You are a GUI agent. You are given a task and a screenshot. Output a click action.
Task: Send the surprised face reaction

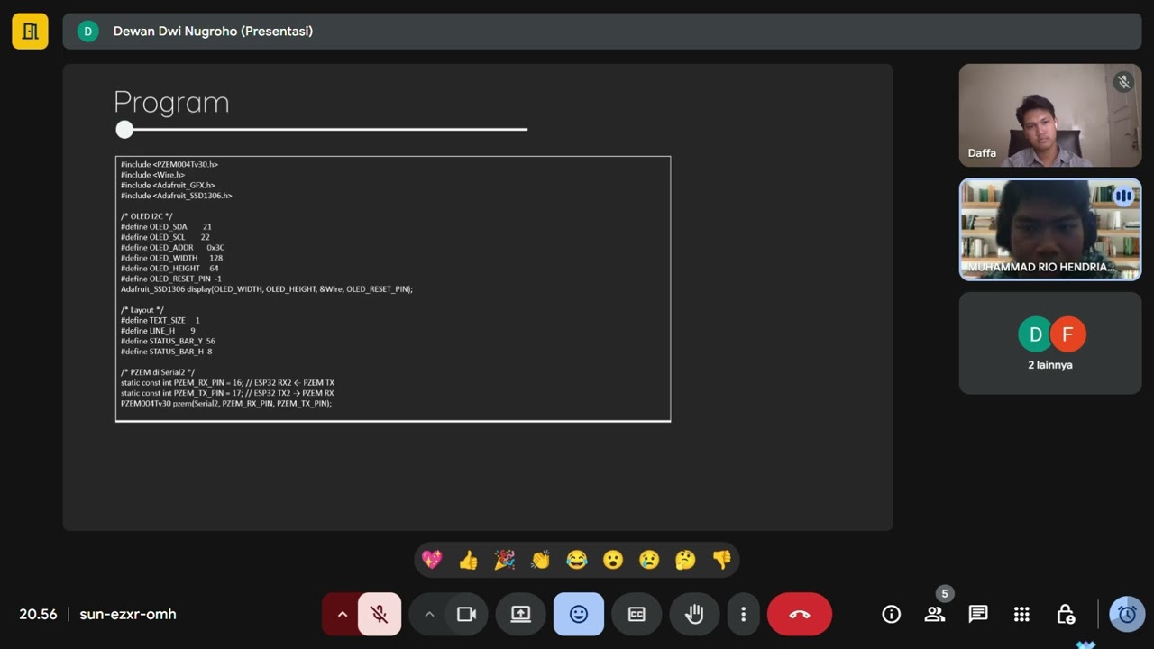613,560
